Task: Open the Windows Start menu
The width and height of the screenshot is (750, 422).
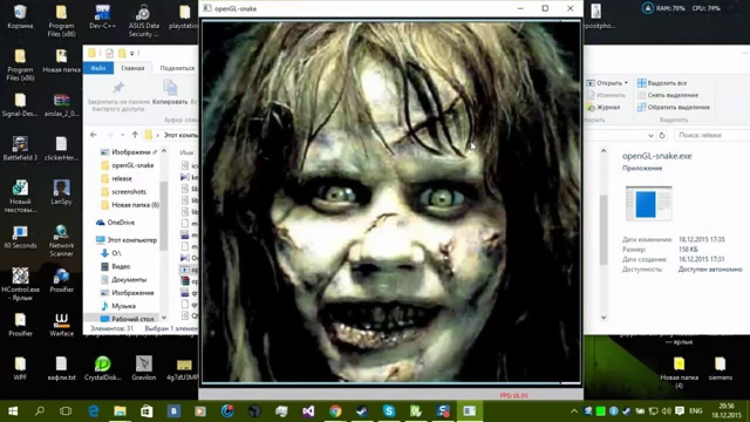Action: coord(13,411)
